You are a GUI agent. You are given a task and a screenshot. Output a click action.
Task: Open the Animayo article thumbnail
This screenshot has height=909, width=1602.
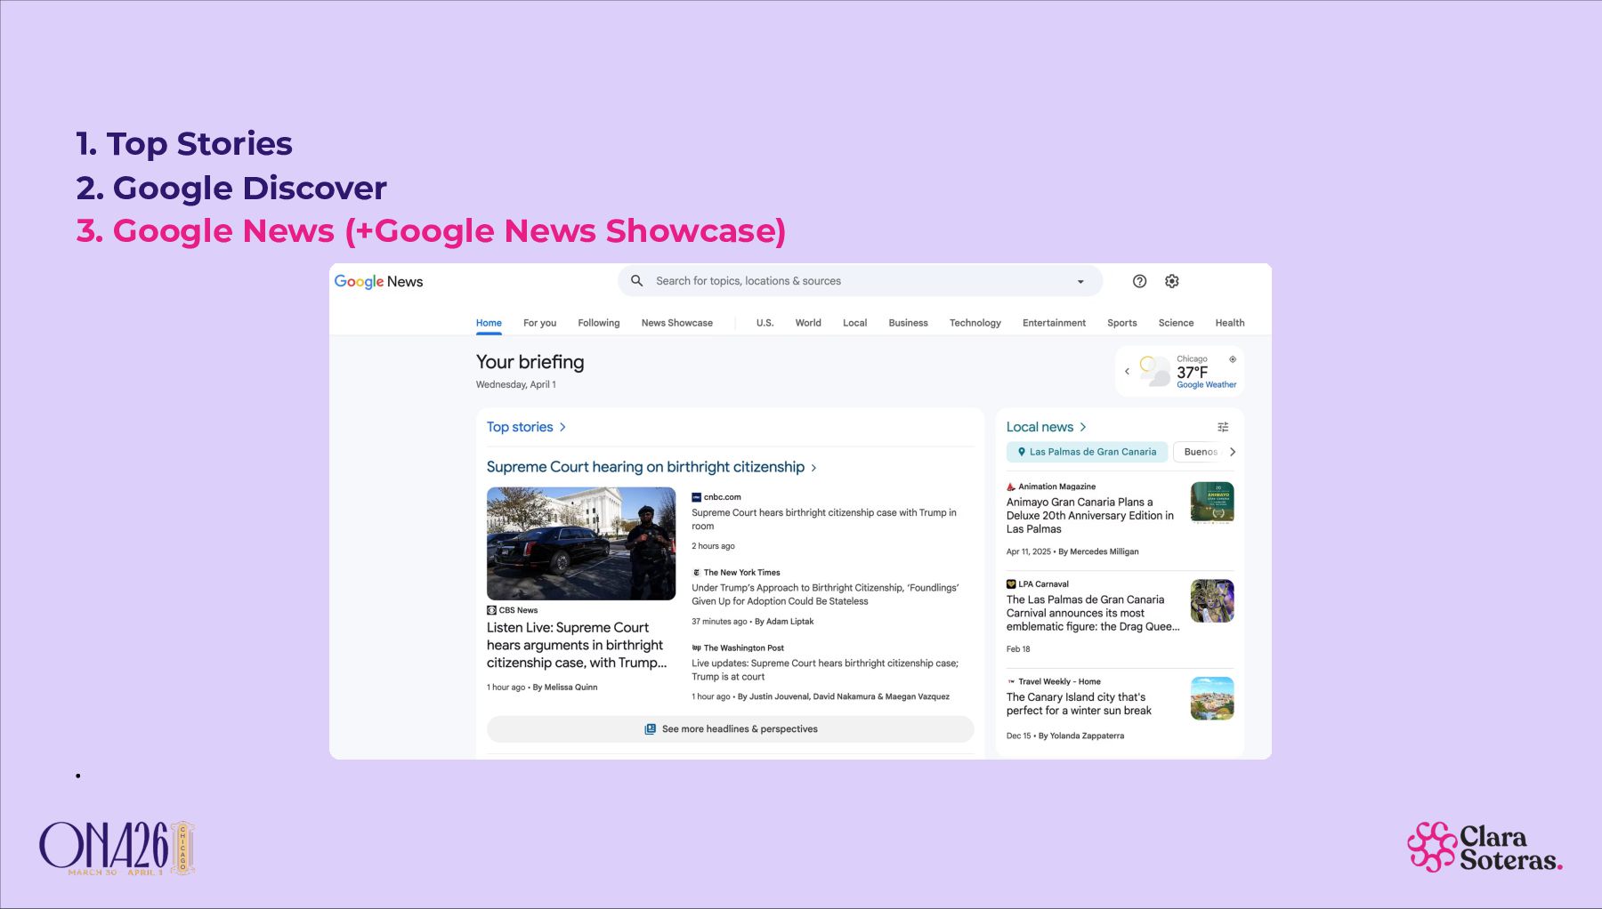[1212, 503]
